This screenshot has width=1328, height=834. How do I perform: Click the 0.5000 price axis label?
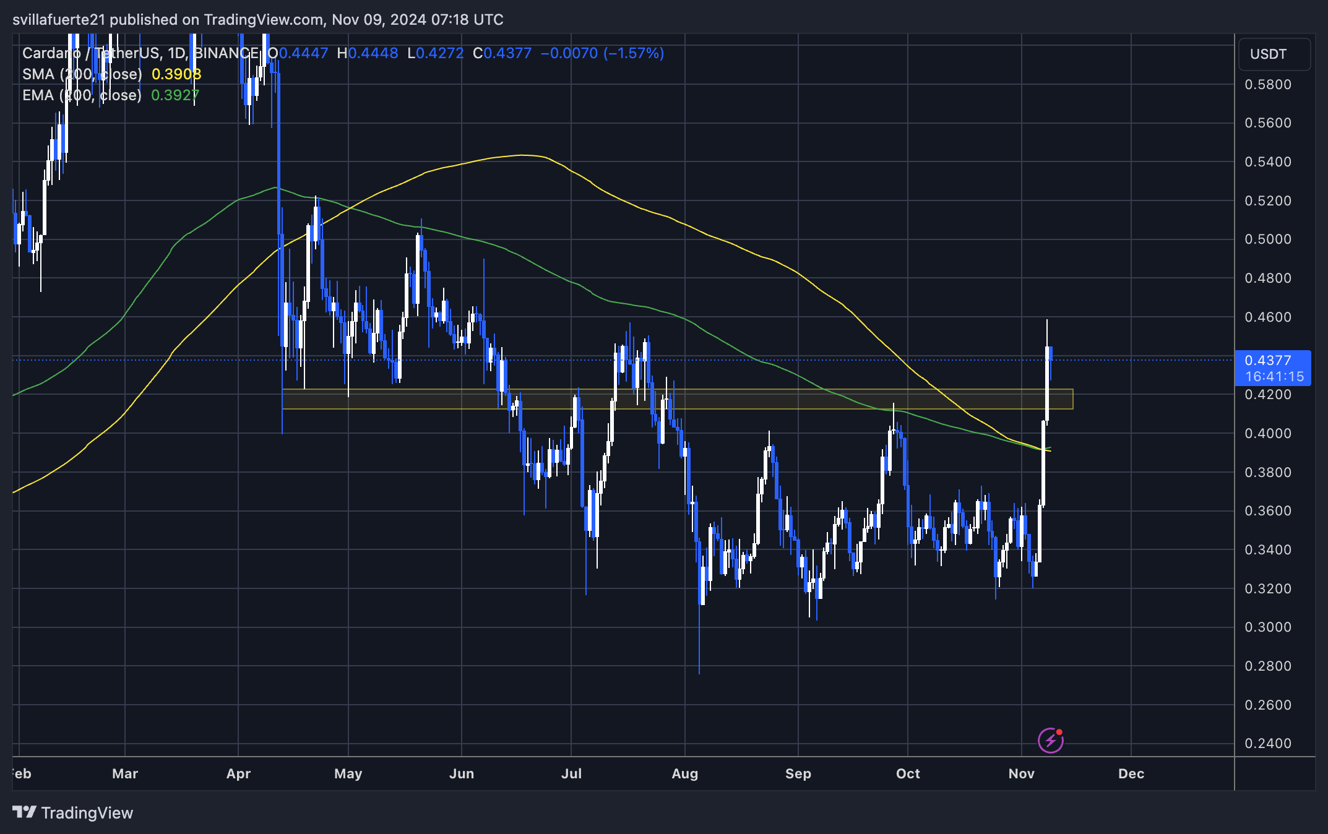tap(1268, 239)
